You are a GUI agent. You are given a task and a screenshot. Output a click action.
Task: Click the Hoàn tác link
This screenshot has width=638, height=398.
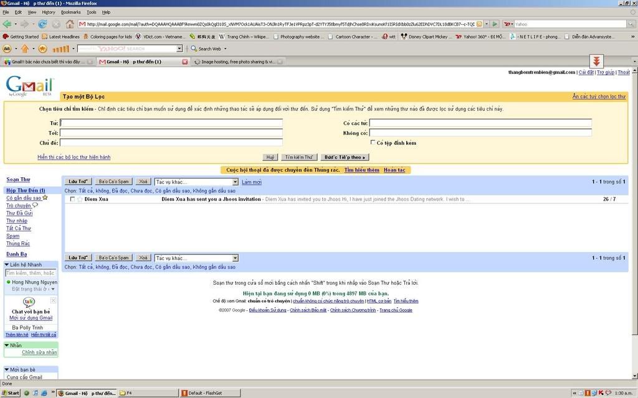coord(394,170)
